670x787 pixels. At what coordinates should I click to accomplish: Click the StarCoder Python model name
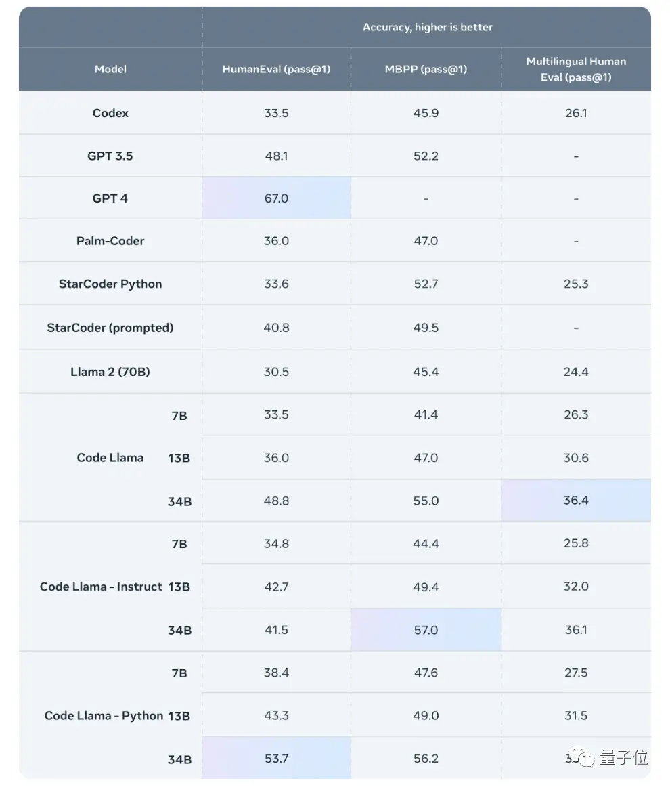coord(110,284)
